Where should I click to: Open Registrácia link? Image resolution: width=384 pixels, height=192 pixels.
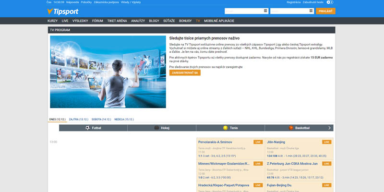click(293, 2)
